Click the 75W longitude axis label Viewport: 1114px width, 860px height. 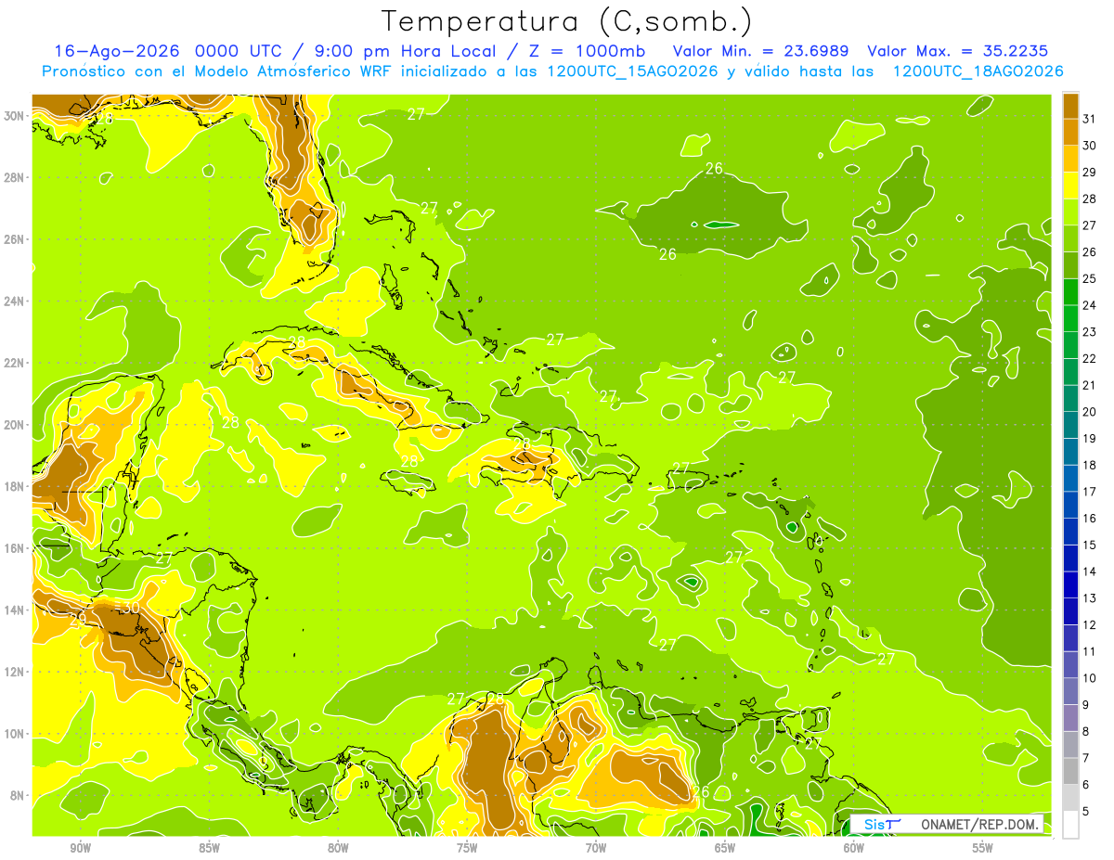[467, 848]
